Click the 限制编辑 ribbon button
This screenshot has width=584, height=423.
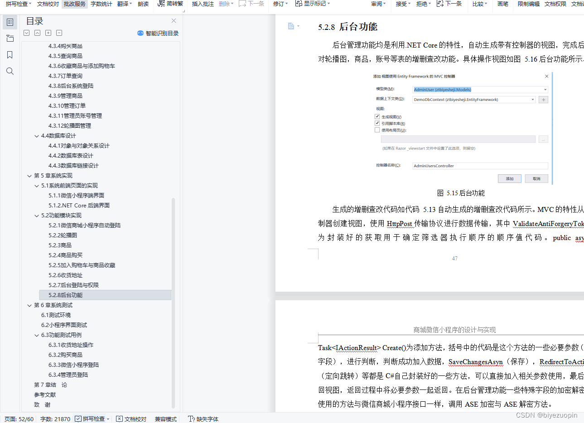(x=529, y=4)
